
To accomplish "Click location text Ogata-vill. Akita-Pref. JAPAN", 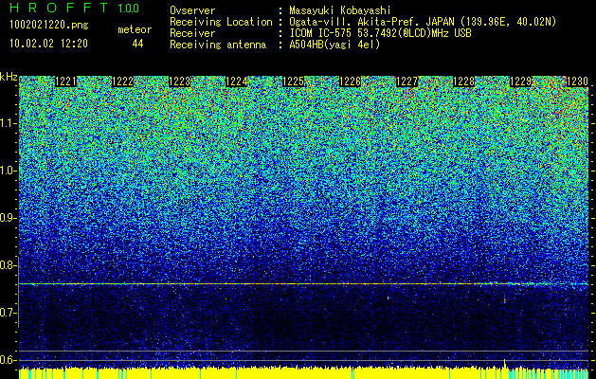I will [371, 22].
